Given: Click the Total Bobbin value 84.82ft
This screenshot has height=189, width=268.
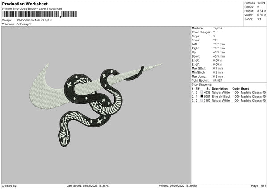Looking at the screenshot, I should coord(218,81).
